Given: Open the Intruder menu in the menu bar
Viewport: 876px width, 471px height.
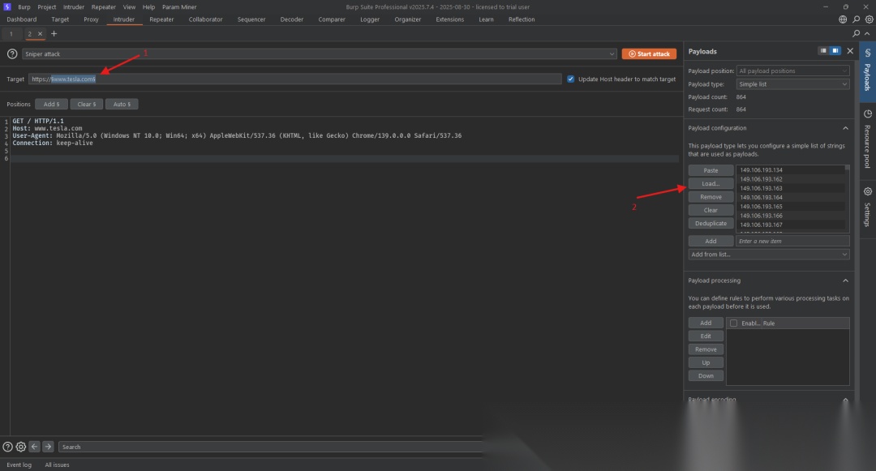Looking at the screenshot, I should (74, 7).
